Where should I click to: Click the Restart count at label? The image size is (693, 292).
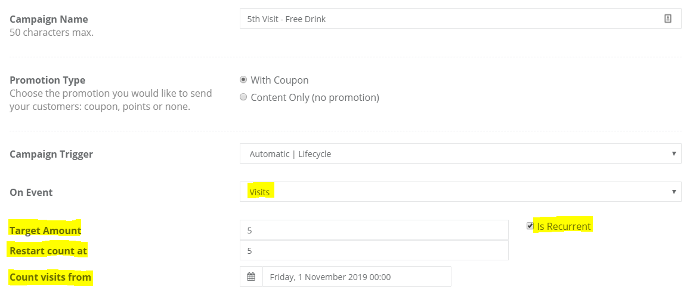pos(49,251)
